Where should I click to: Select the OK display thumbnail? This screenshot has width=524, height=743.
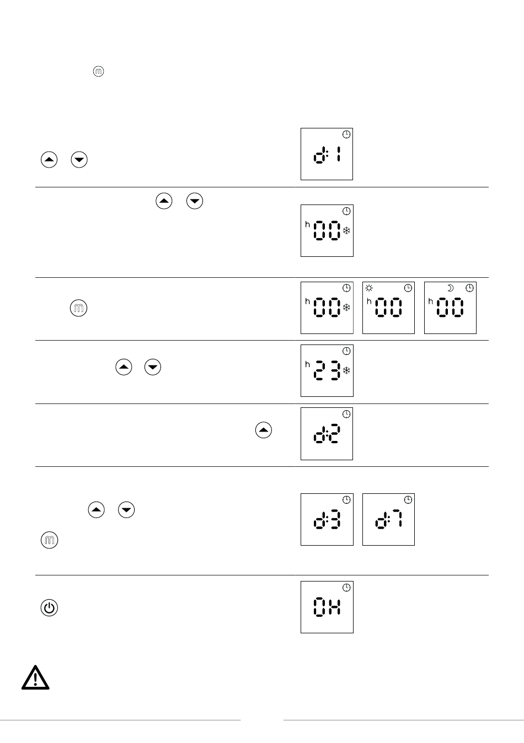[327, 607]
